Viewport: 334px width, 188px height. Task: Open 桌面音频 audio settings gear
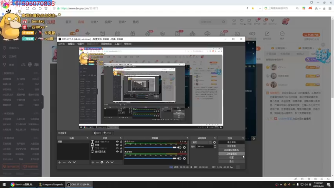[184, 158]
